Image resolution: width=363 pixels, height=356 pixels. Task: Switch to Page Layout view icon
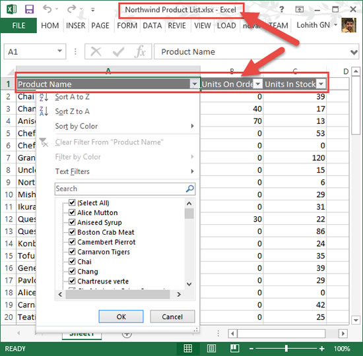211,348
